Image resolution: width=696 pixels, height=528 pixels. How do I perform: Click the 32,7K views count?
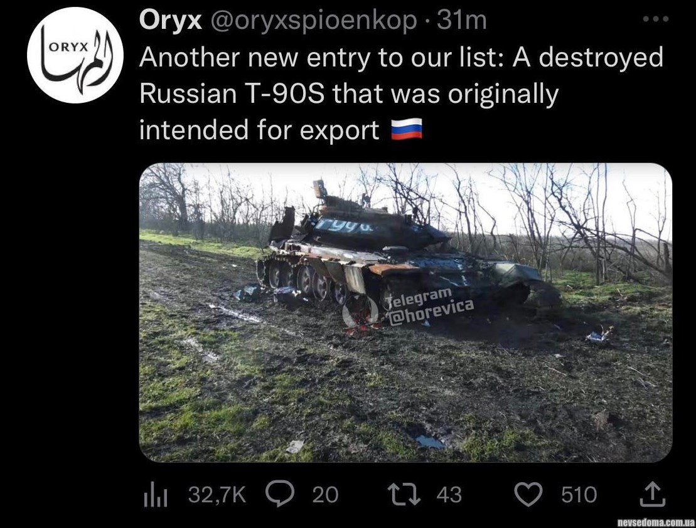[217, 494]
